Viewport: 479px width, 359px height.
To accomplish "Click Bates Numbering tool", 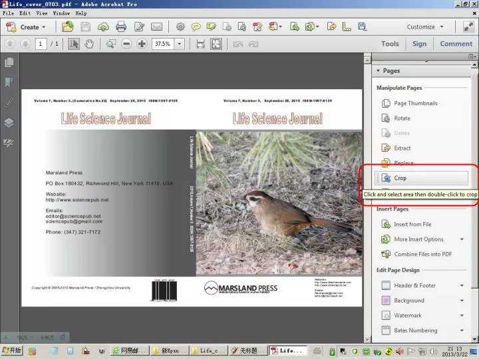I will [409, 330].
